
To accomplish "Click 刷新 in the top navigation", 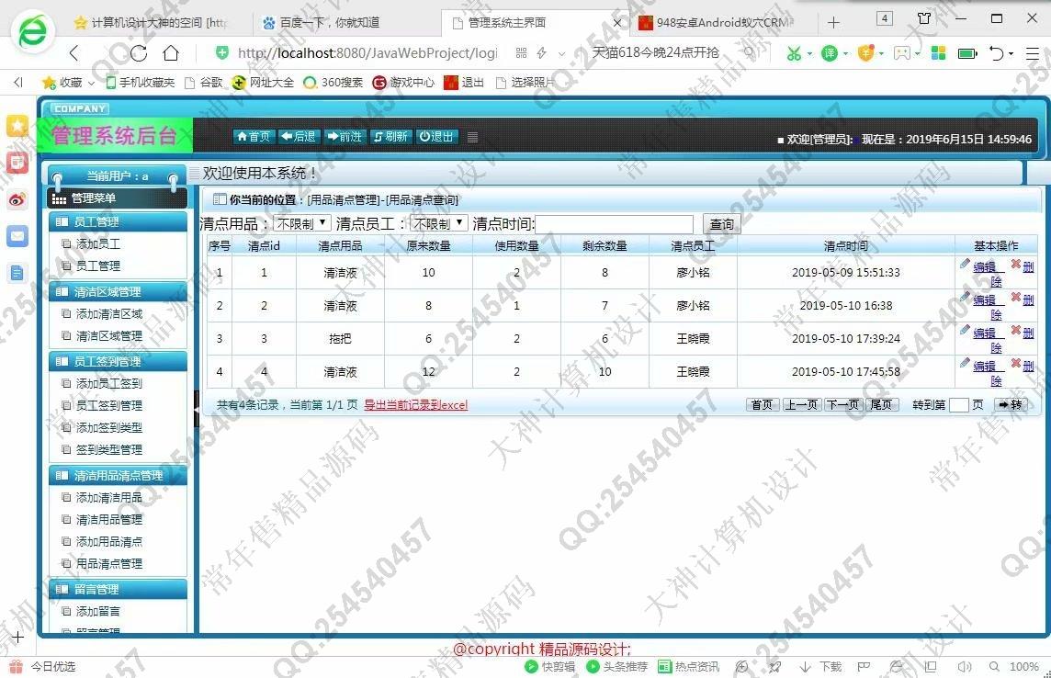I will [390, 137].
